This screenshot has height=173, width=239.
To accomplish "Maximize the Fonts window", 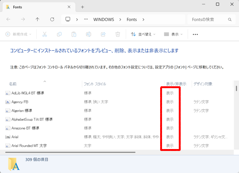I will (x=217, y=4).
